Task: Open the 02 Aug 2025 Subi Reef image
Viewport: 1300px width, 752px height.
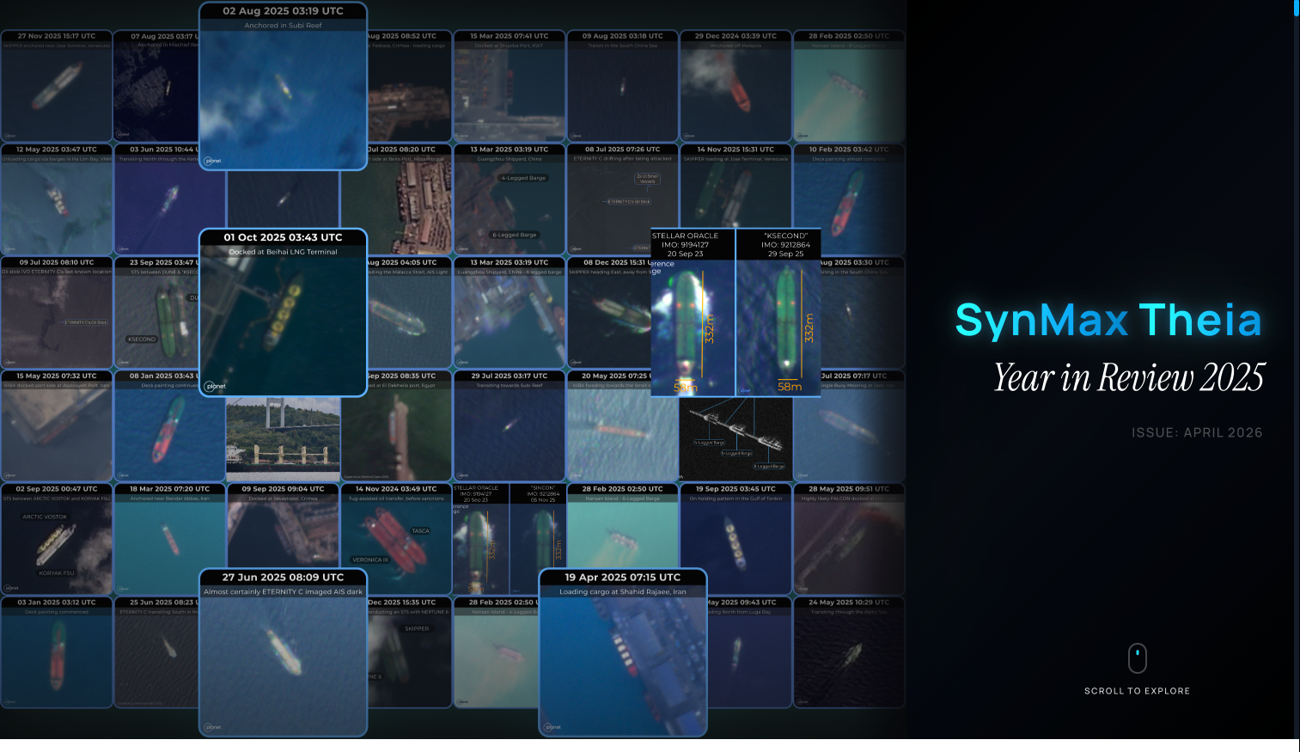Action: click(x=283, y=95)
